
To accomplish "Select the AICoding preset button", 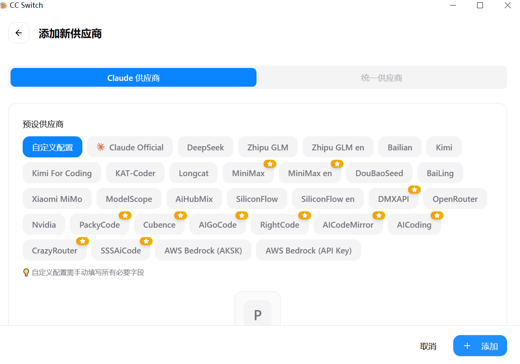I will [414, 224].
